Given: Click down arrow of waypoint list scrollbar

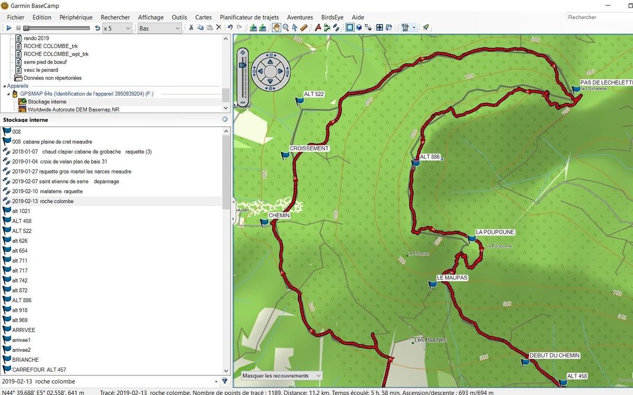Looking at the screenshot, I should [226, 371].
